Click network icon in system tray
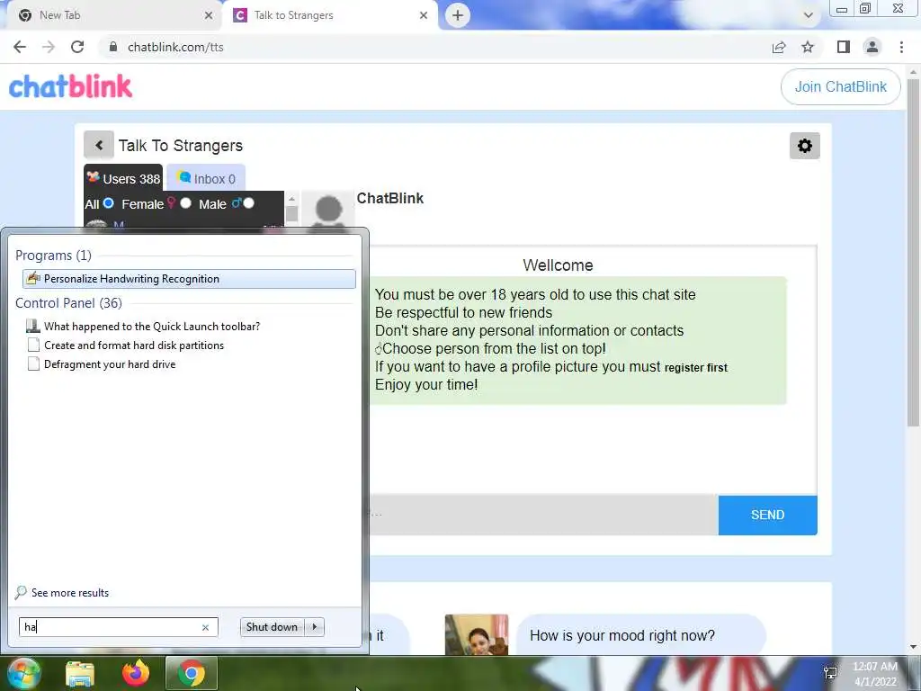Viewport: 921px width, 691px height. (x=830, y=673)
